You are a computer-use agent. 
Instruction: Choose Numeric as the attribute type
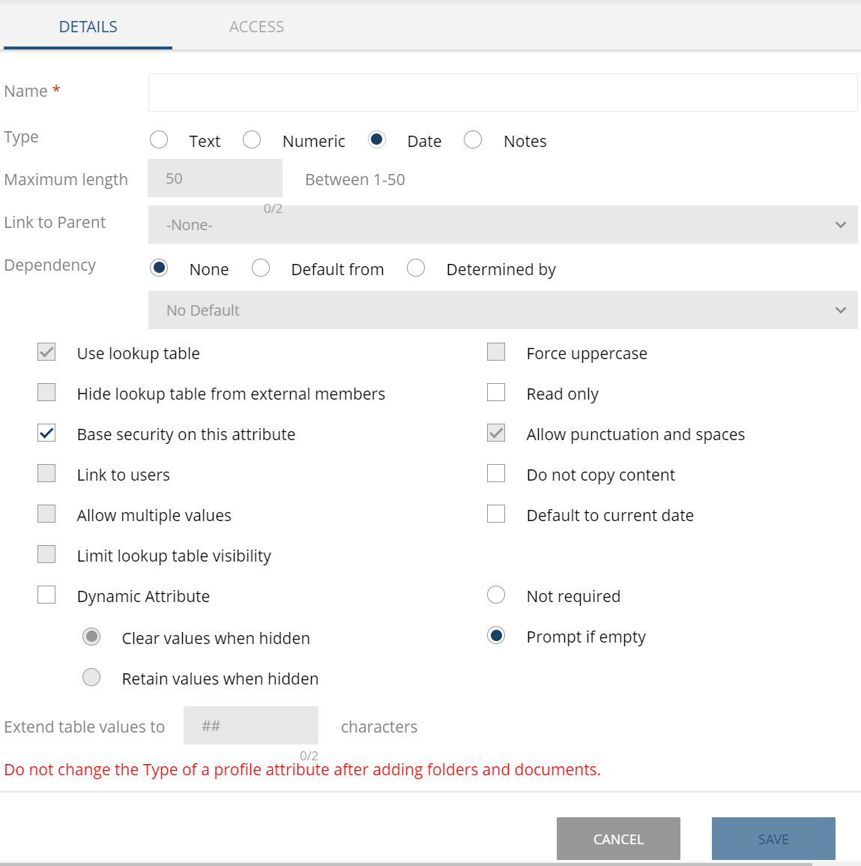click(x=252, y=140)
